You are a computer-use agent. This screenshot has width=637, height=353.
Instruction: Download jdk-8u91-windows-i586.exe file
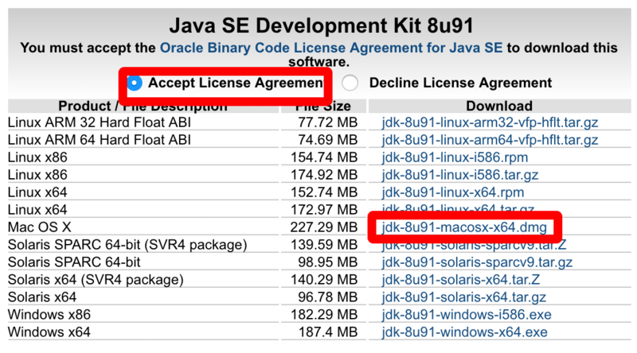click(467, 315)
